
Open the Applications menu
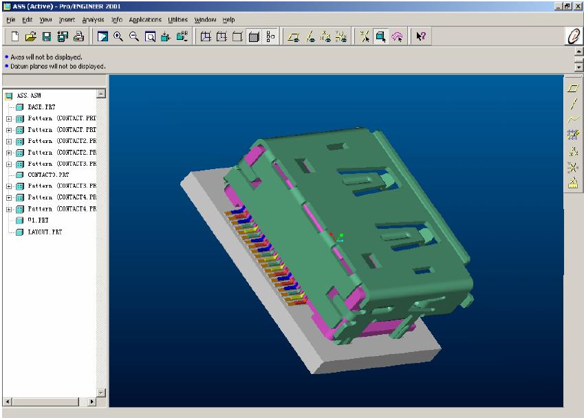tap(145, 20)
